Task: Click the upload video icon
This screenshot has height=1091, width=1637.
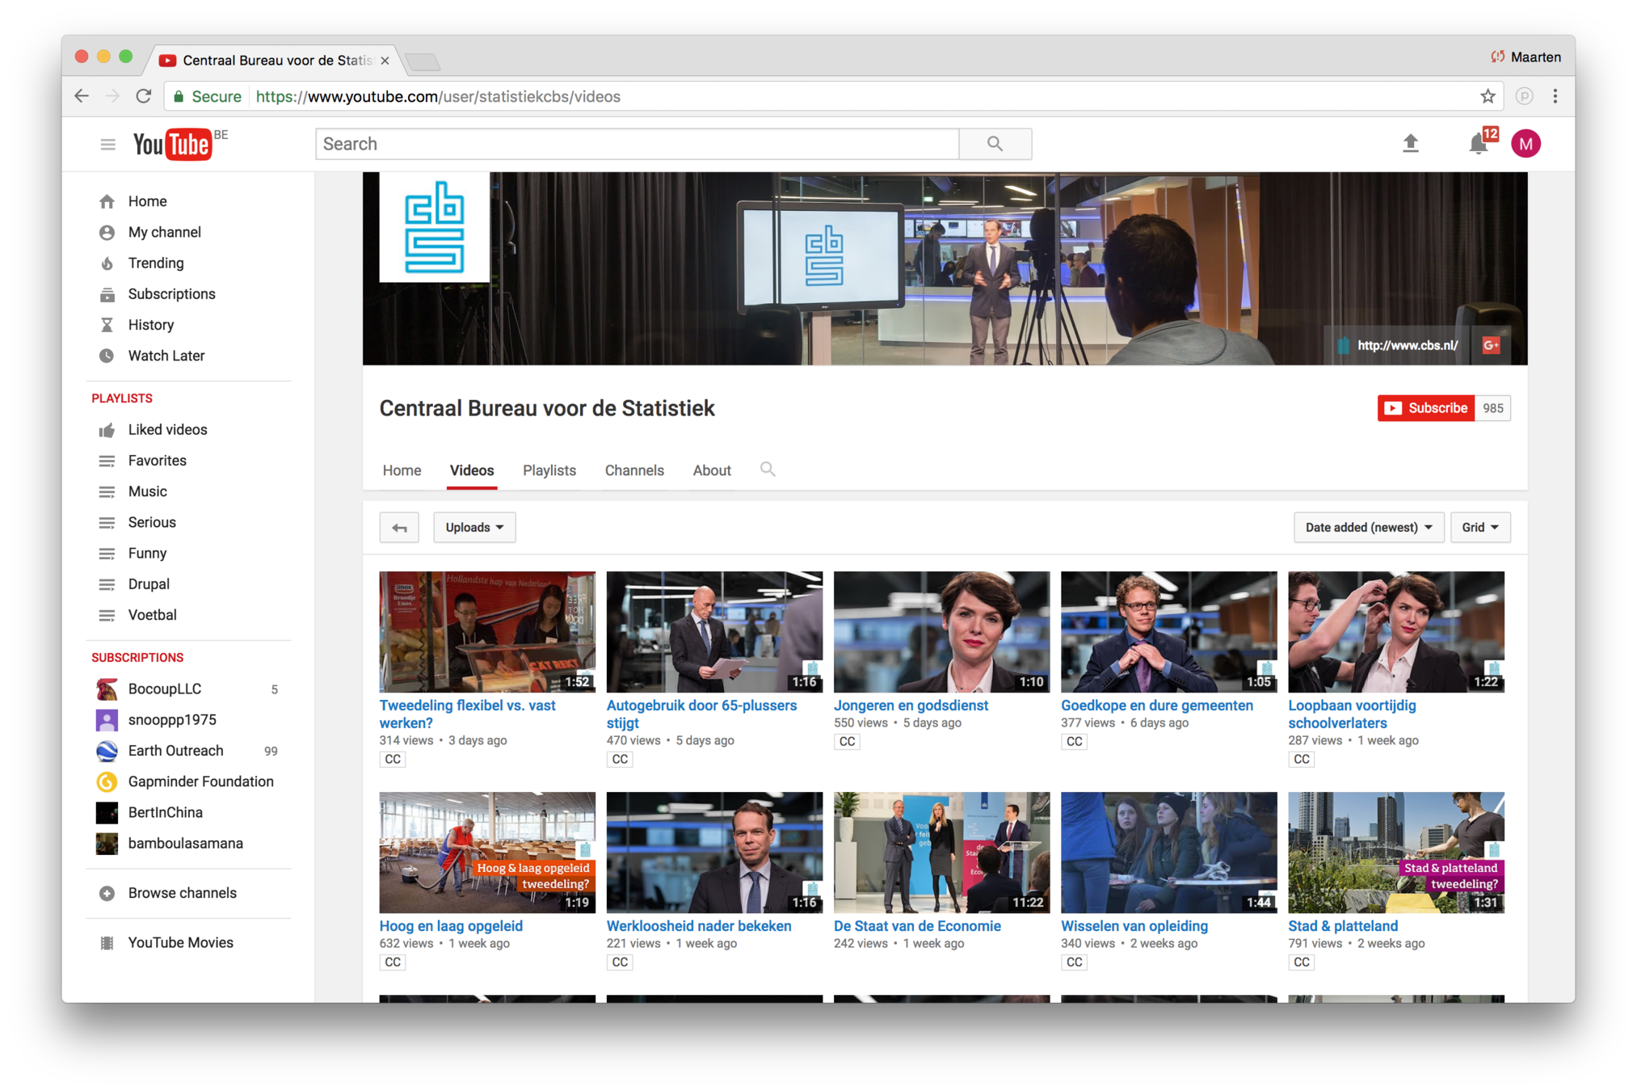Action: (1410, 144)
